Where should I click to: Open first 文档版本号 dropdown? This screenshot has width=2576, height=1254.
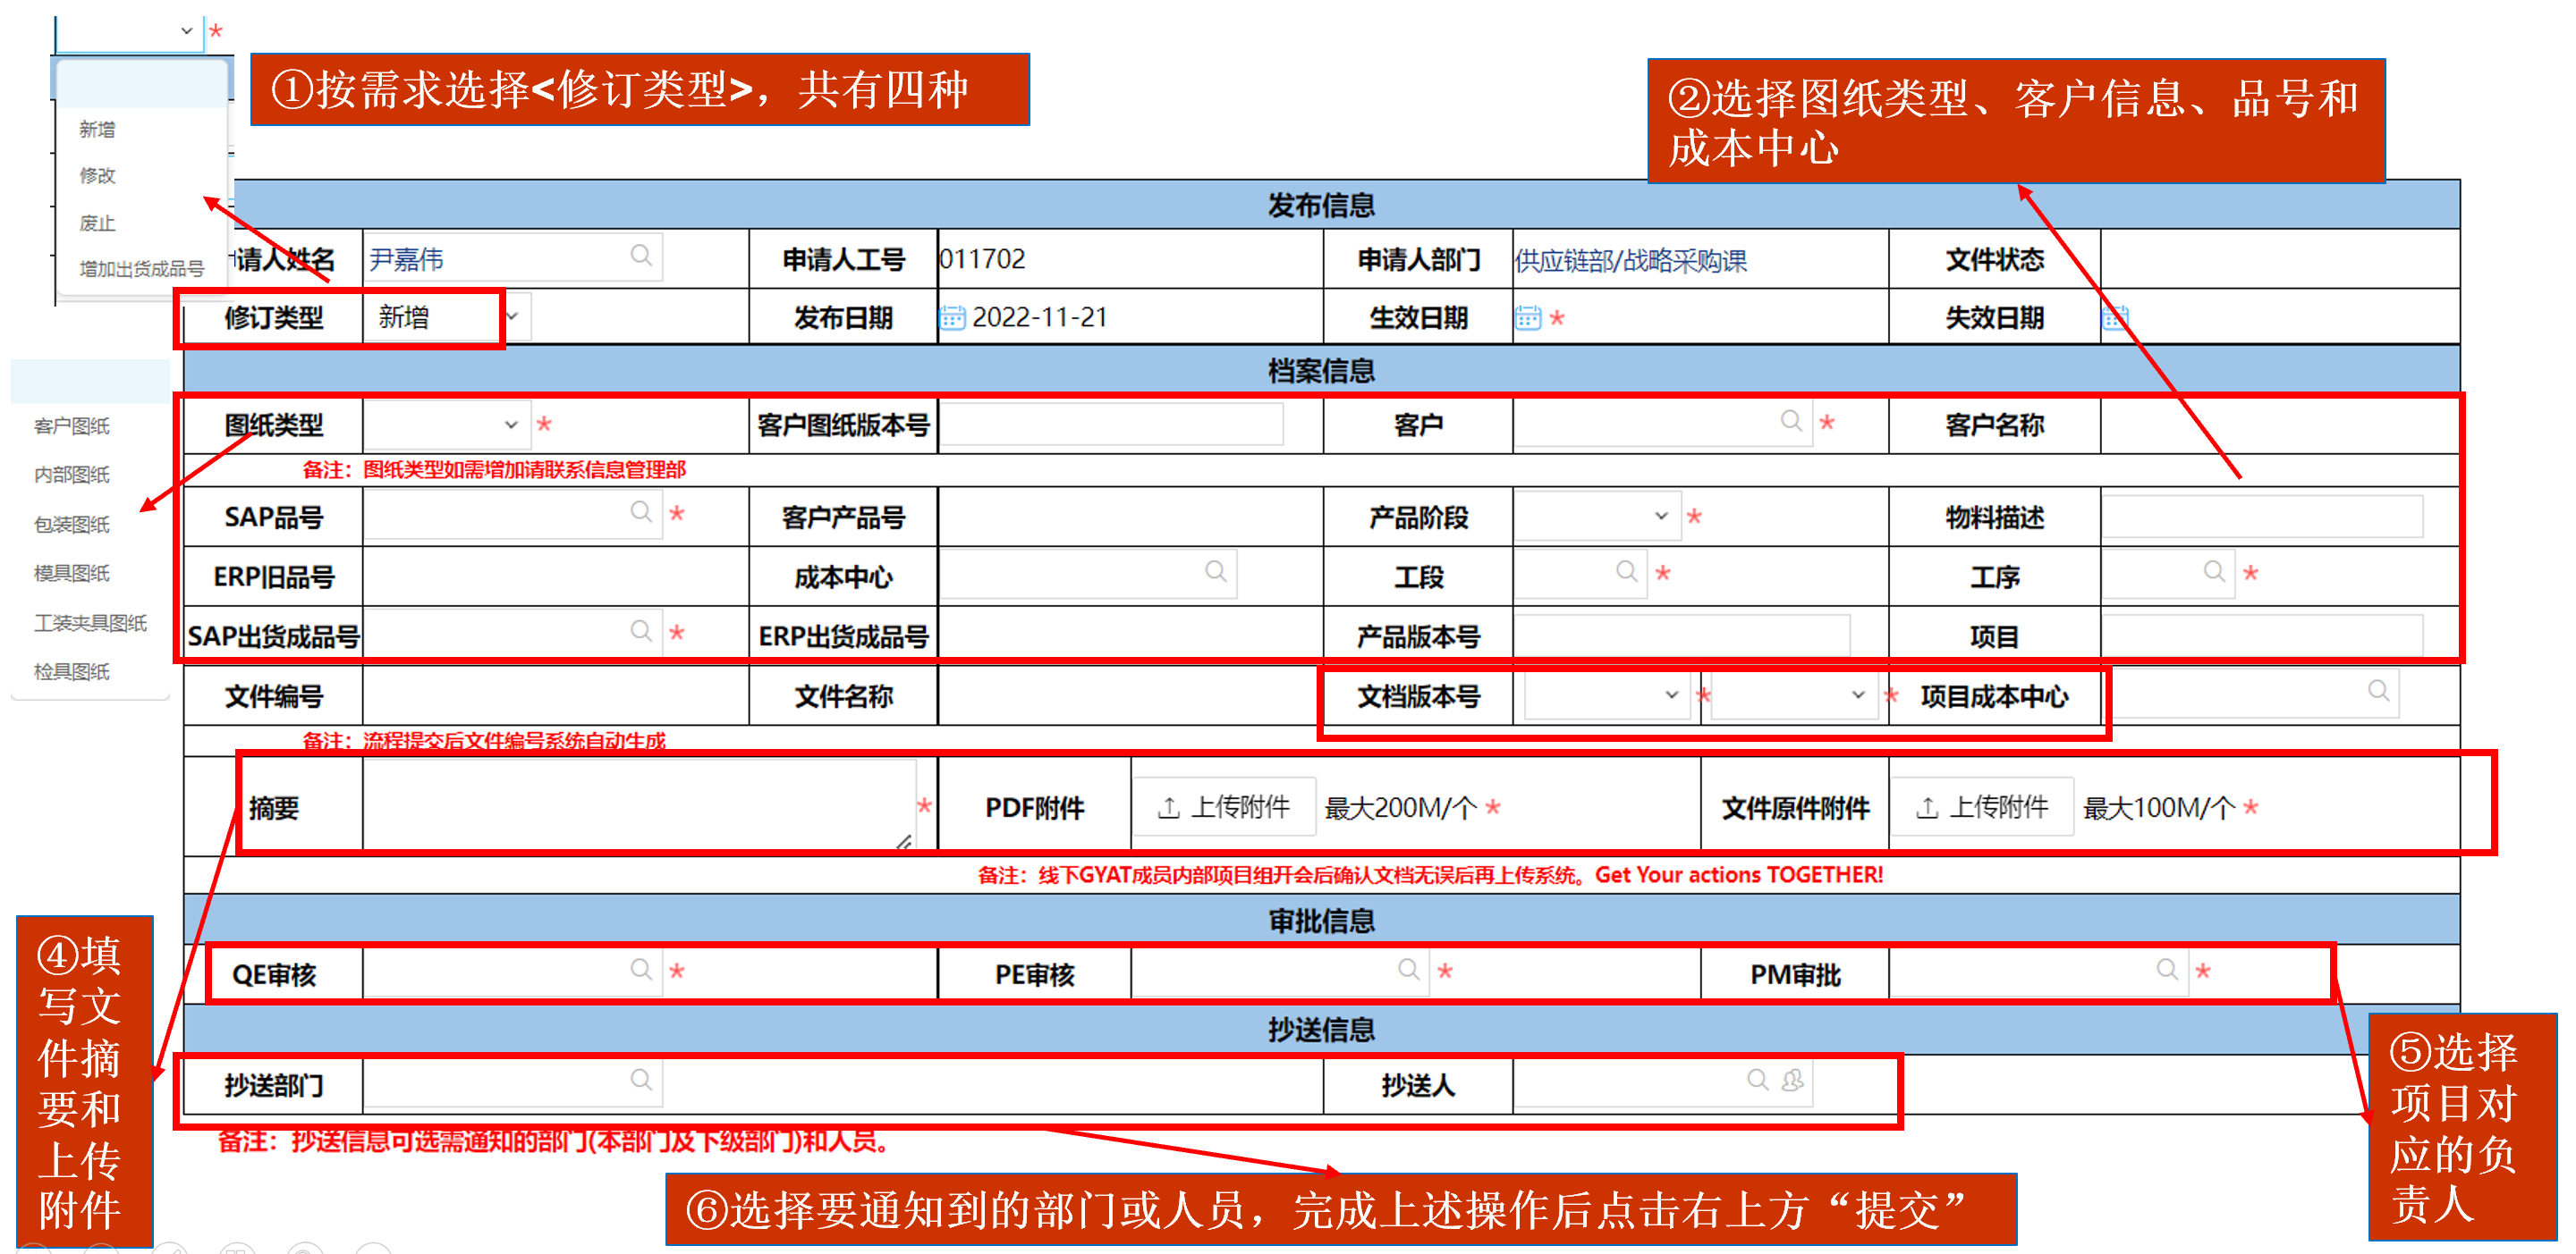click(1607, 695)
